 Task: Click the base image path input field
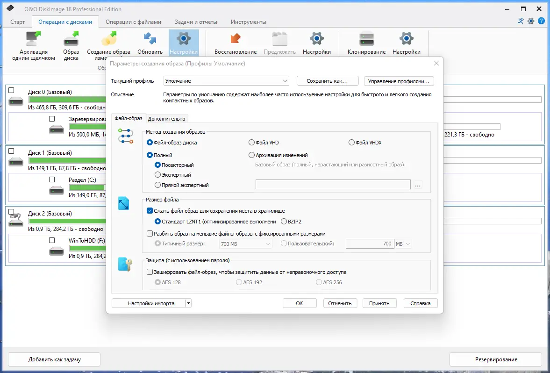coord(333,184)
